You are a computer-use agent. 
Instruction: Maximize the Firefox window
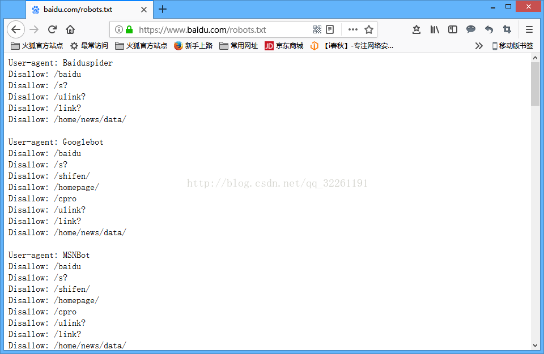tap(508, 7)
